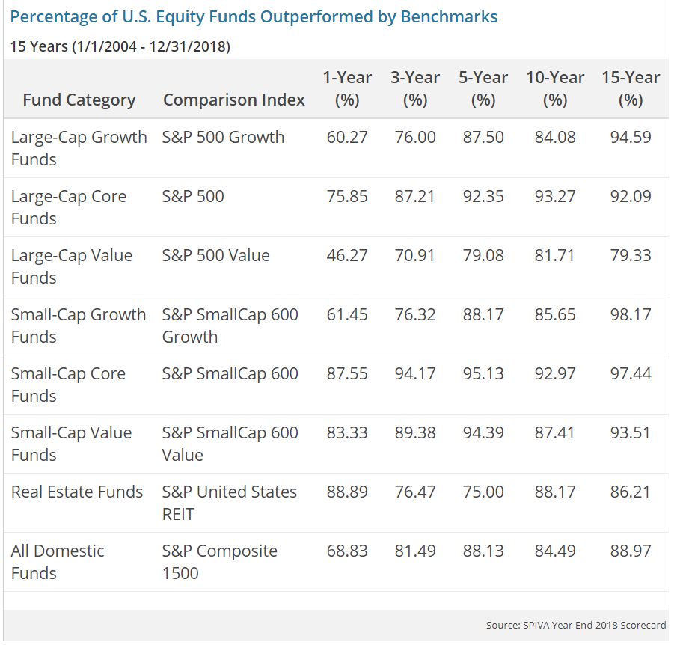Select the 1-Year (%) column header
Image resolution: width=677 pixels, height=645 pixels.
tap(347, 88)
